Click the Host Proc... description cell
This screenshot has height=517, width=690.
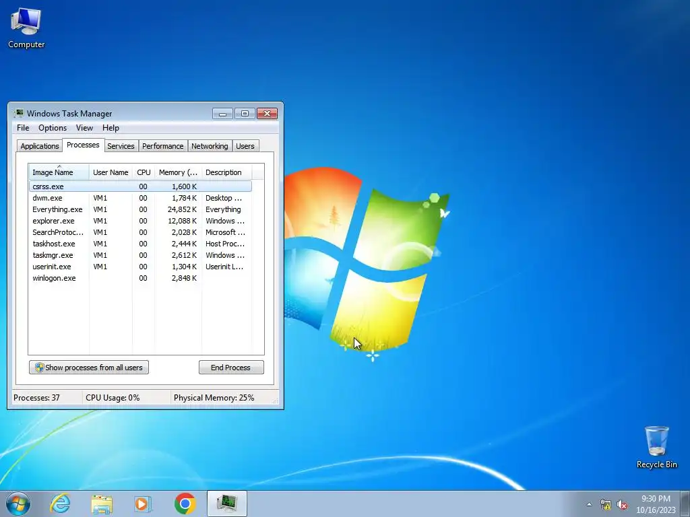point(225,244)
